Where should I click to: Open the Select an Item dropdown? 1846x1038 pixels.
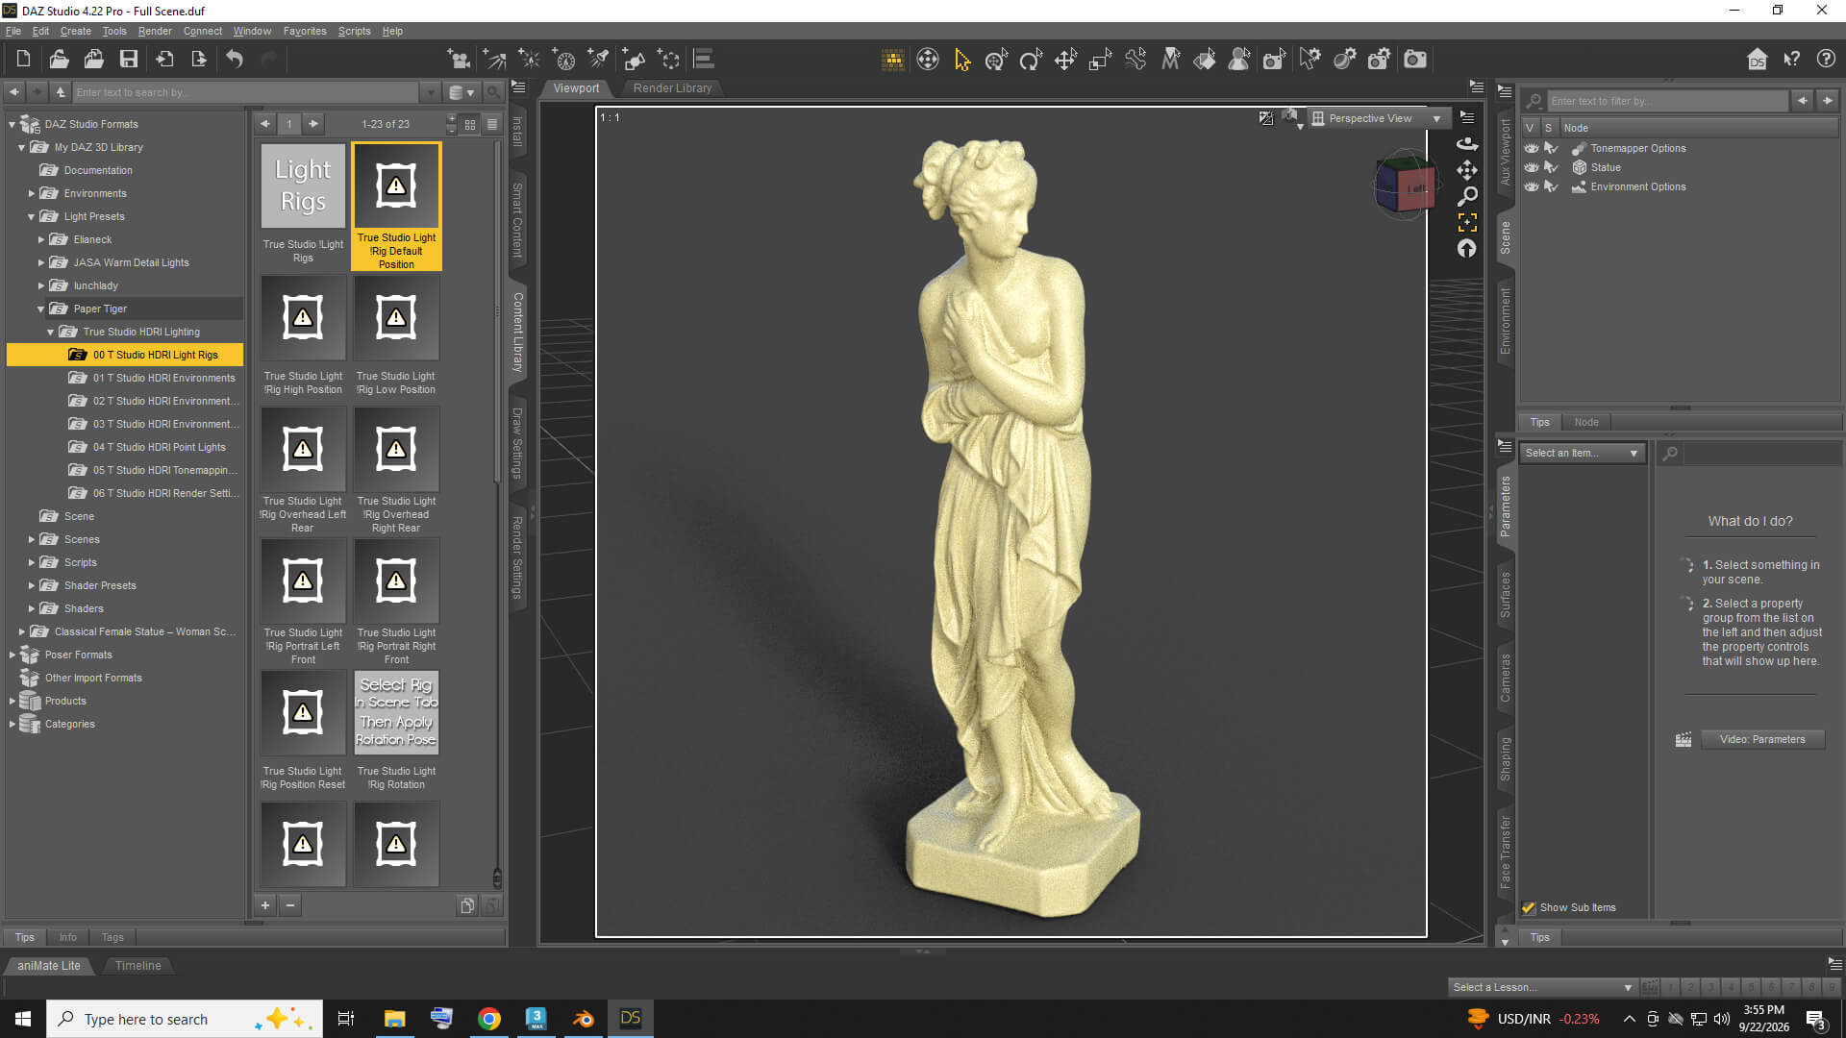1582,453
